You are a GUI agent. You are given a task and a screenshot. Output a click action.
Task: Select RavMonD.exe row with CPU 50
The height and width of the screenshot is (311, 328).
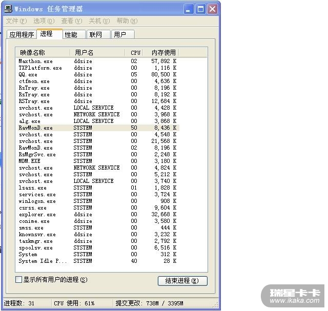pos(99,128)
